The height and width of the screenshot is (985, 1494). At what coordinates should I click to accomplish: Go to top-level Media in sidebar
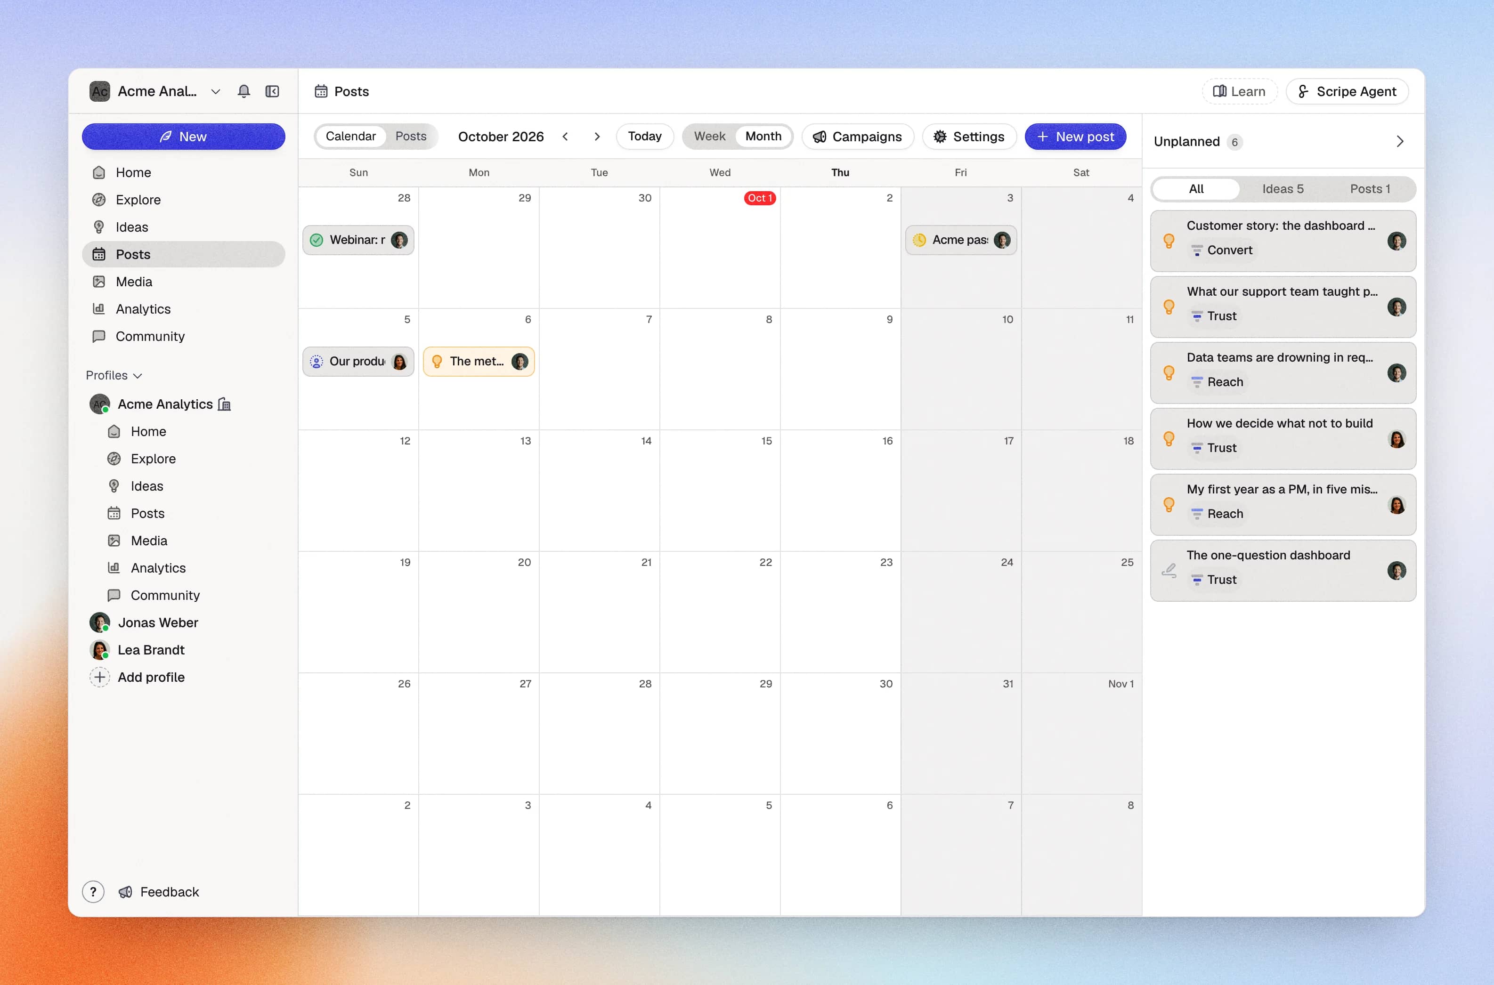183,282
